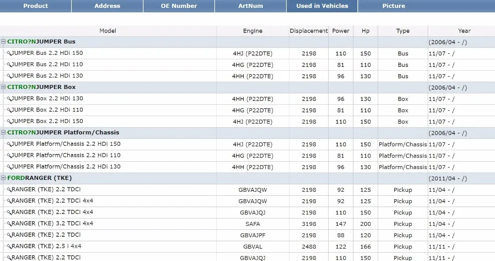The height and width of the screenshot is (261, 495).
Task: Click magnifier icon beside JUMPER Bus 2.2 HDi 130
Action: [x=9, y=76]
